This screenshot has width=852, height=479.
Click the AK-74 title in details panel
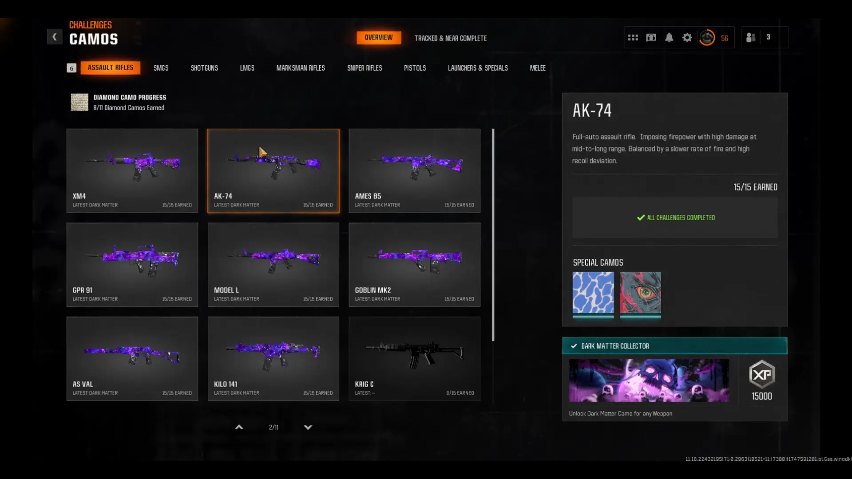[592, 111]
